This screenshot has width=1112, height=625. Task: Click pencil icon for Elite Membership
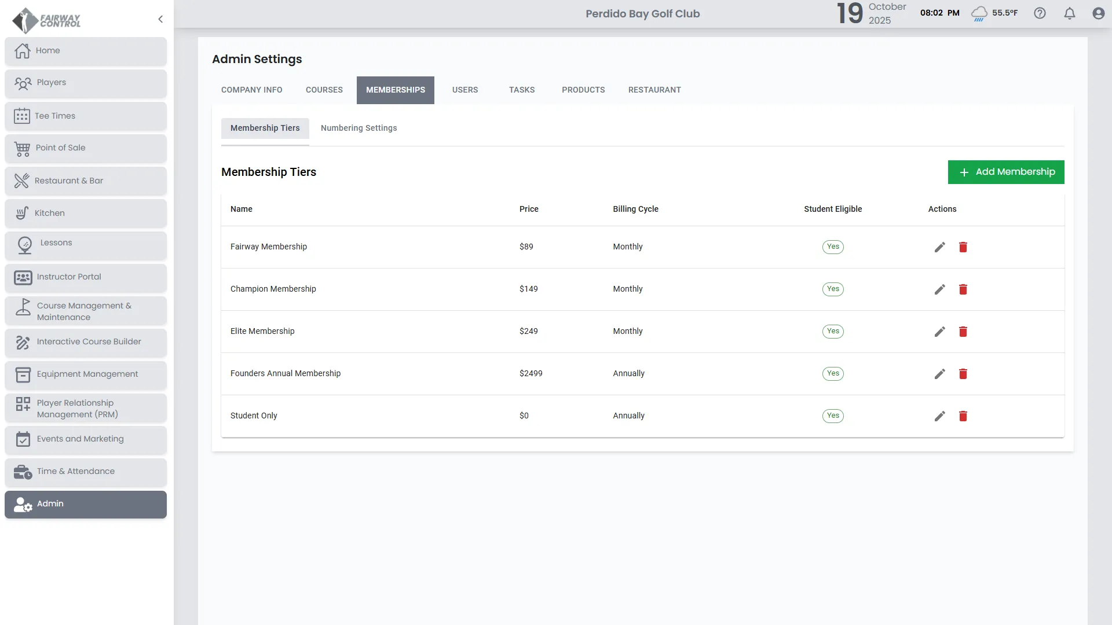[939, 332]
